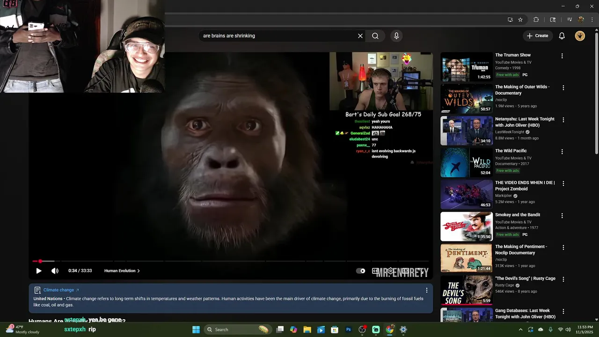Open the media controls icon in Chrome
599x337 pixels.
[x=570, y=20]
